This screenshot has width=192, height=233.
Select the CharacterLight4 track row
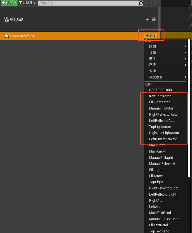pyautogui.click(x=70, y=36)
